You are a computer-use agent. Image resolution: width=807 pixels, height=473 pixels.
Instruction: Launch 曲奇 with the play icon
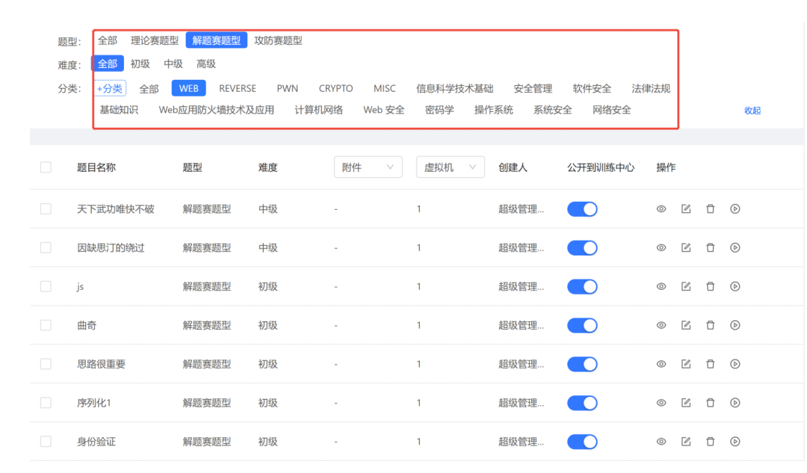coord(735,325)
